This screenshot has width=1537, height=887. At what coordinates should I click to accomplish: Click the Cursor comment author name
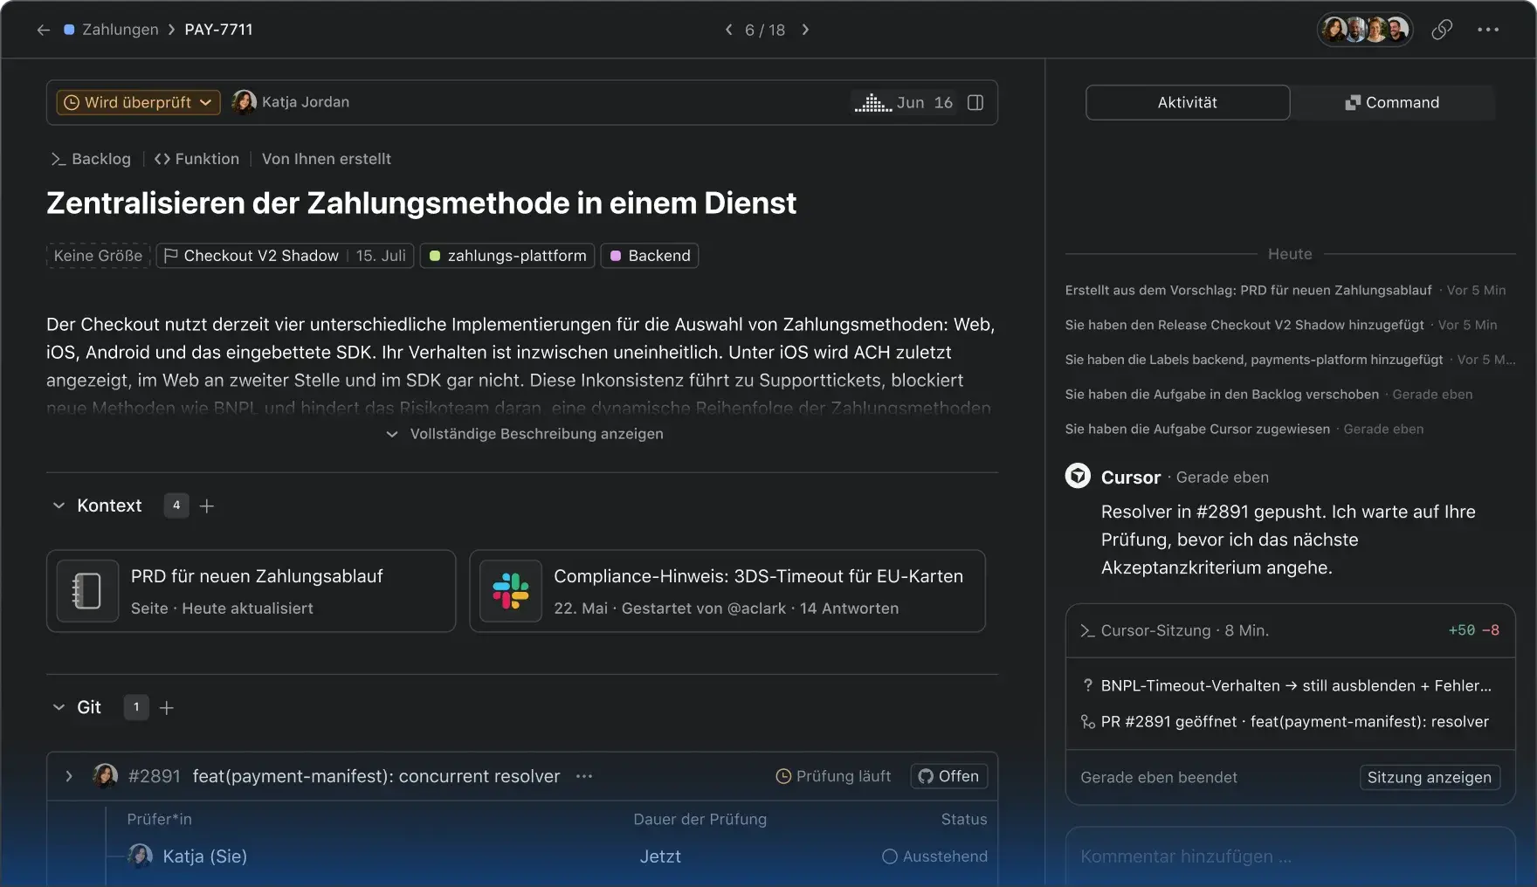tap(1131, 478)
